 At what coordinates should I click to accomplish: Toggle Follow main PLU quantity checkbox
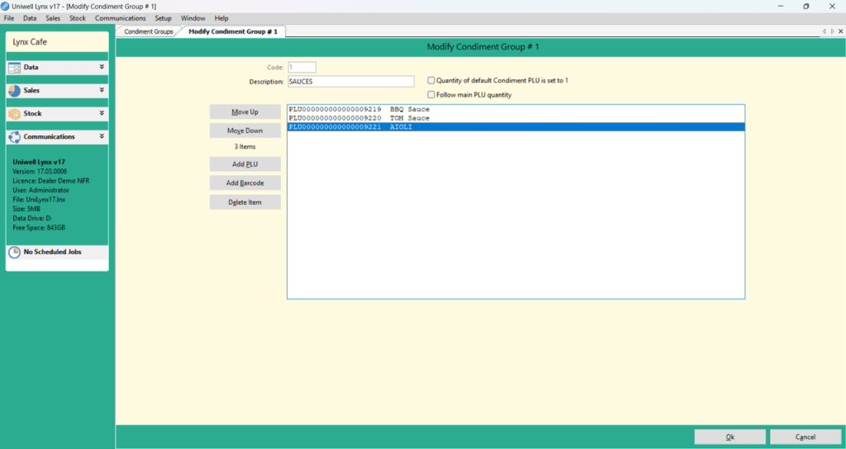pos(431,95)
